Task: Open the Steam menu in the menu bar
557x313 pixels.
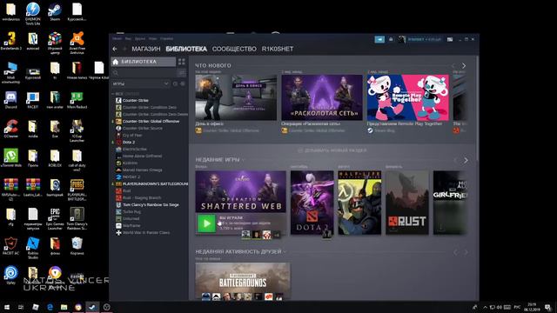Action: pos(117,38)
